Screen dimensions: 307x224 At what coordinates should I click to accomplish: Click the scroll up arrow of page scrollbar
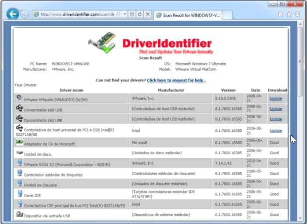click(x=300, y=24)
